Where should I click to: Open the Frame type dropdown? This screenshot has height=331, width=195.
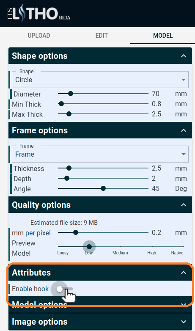pyautogui.click(x=100, y=154)
